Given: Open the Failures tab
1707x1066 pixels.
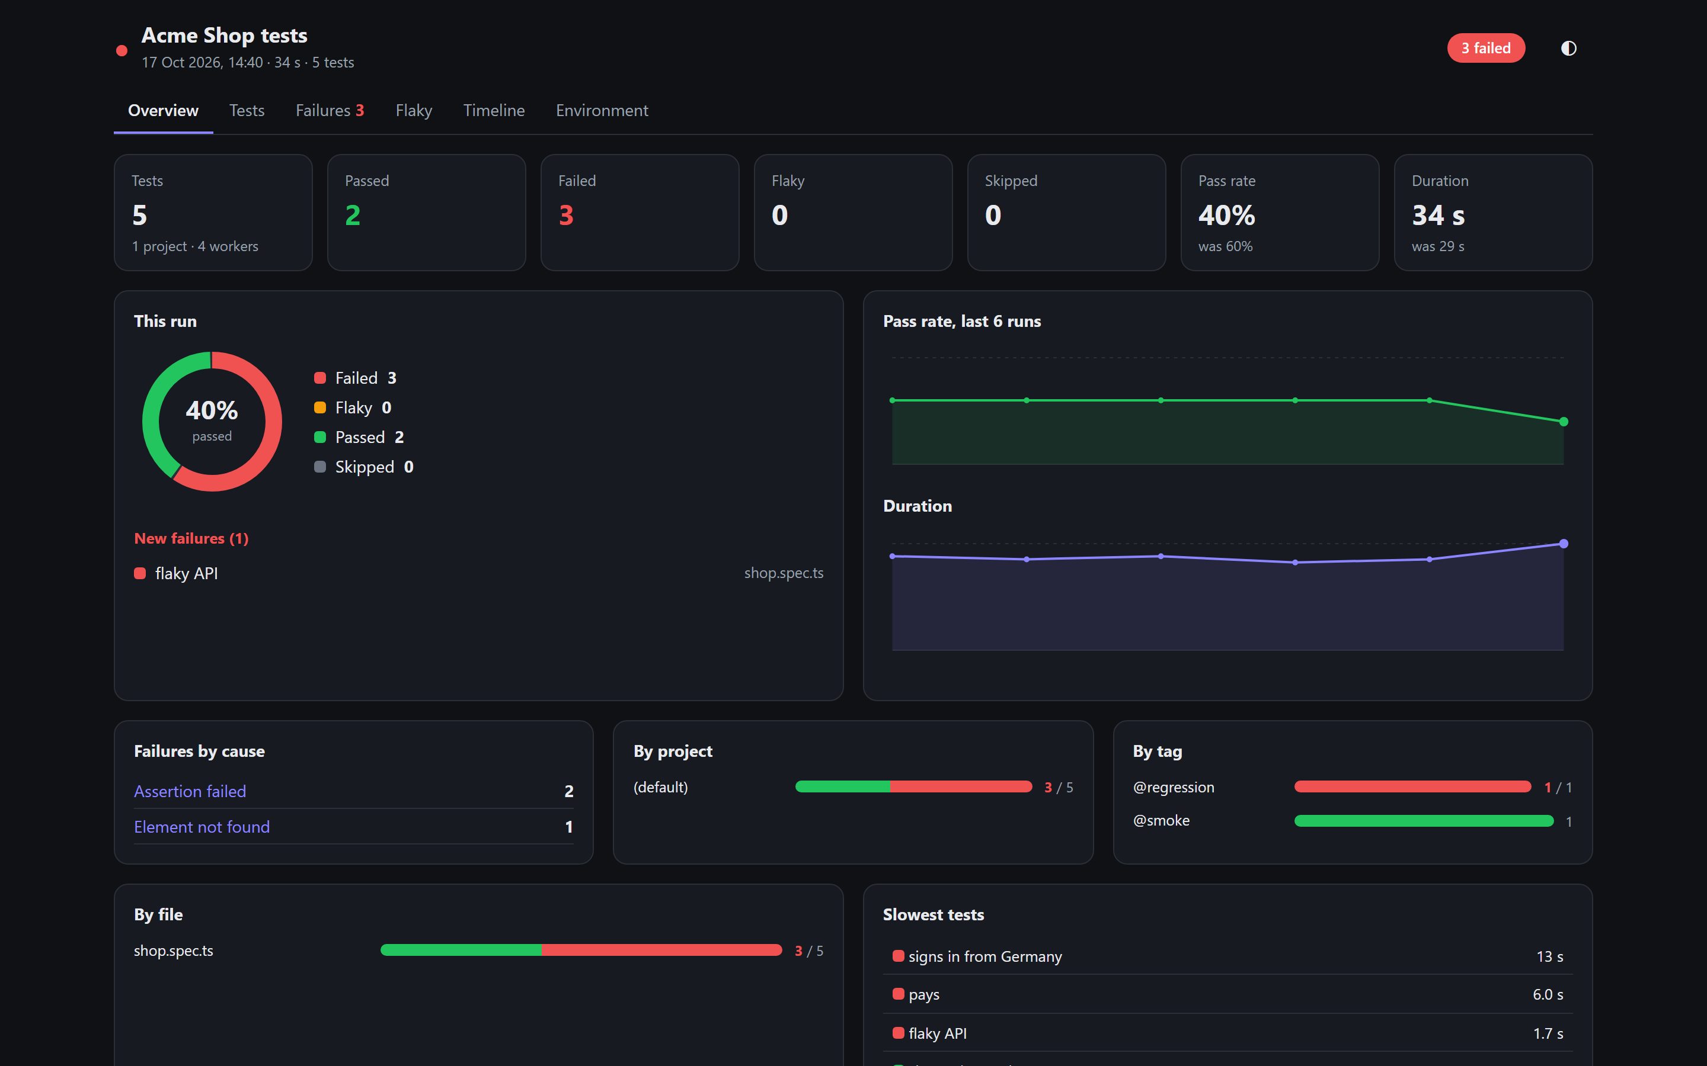Looking at the screenshot, I should tap(330, 111).
